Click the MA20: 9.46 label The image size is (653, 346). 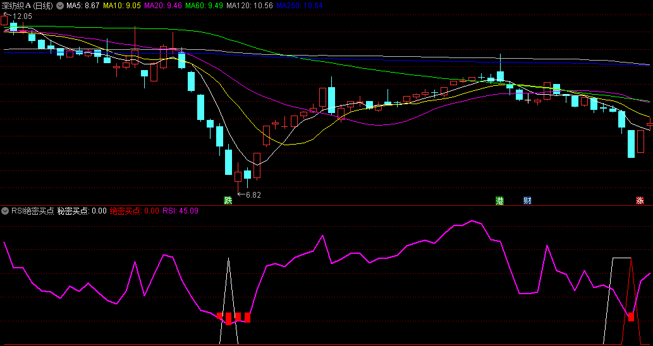pos(163,6)
